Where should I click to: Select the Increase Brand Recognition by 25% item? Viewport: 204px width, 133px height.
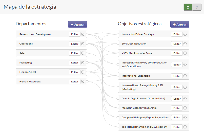pos(142,87)
